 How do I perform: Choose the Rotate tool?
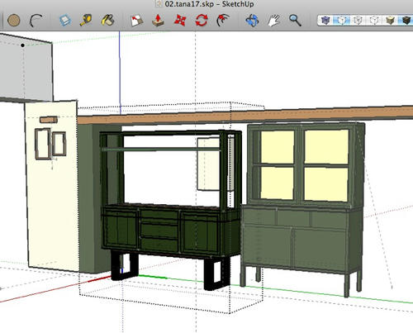coord(202,21)
